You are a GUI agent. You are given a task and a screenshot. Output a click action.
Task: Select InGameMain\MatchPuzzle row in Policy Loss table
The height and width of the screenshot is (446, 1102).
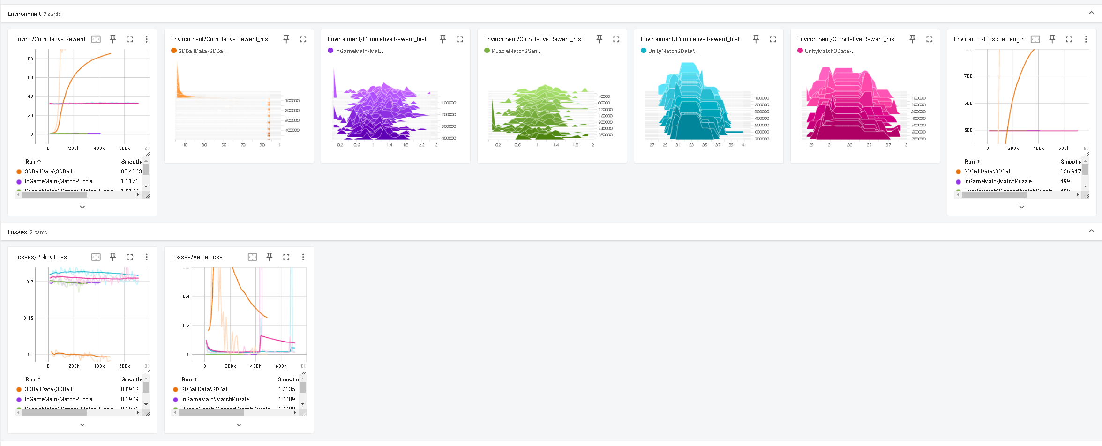click(x=78, y=399)
